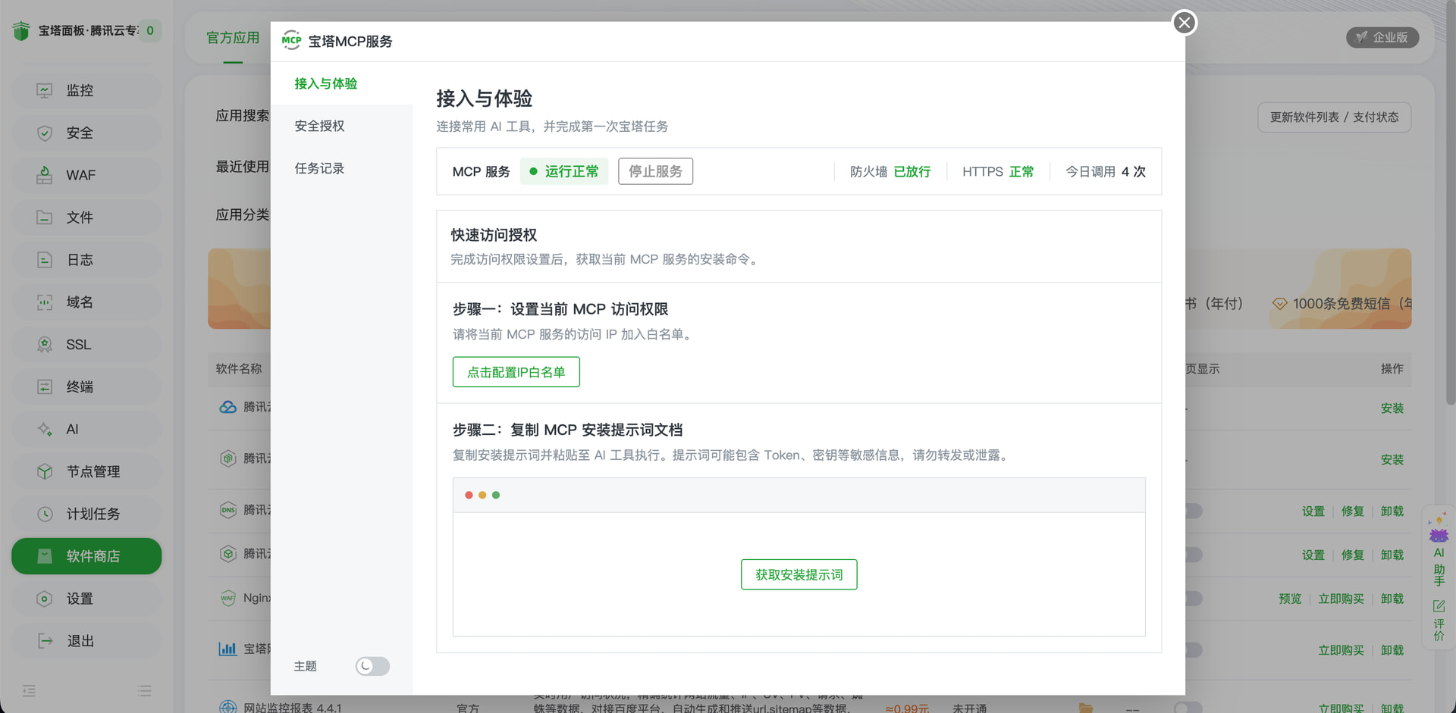
Task: Click the 快速访问授权 heading
Action: (x=494, y=235)
